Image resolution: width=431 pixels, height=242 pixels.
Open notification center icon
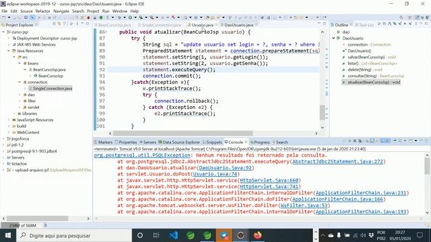pyautogui.click(x=420, y=235)
